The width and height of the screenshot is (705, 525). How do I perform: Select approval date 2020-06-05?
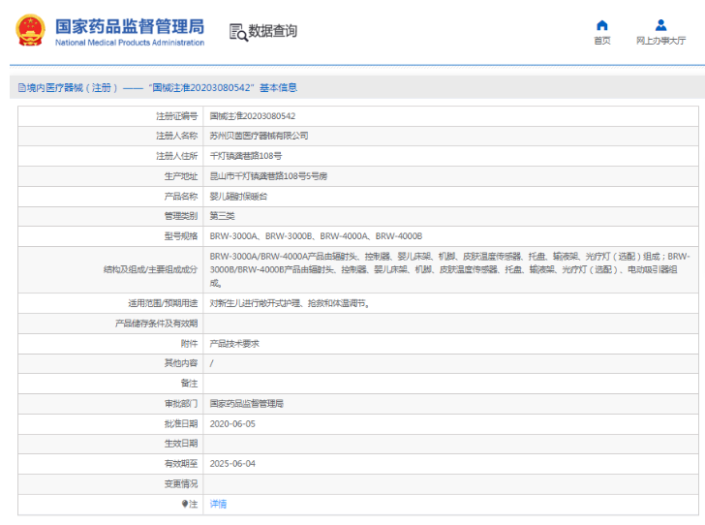[232, 424]
